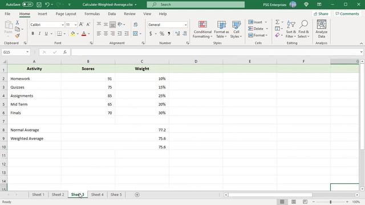The height and width of the screenshot is (205, 365).
Task: Click the Percent Style icon
Action: coord(162,34)
